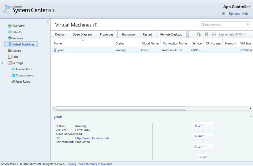Open the Help link

click(x=245, y=14)
